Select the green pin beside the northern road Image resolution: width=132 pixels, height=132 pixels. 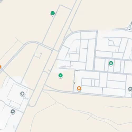53,13
